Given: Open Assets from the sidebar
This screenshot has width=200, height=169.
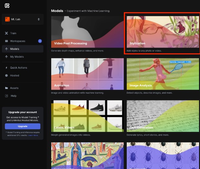Looking at the screenshot, I should (x=23, y=88).
